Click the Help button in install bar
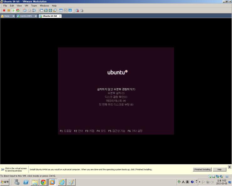Image resolution: width=232 pixels, height=186 pixels. click(219, 169)
